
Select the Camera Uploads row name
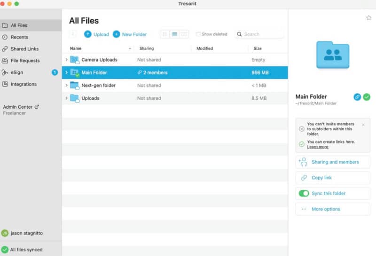[99, 60]
